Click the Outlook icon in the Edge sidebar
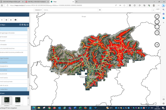Screen dimensions: 166x110 (163, 18)
